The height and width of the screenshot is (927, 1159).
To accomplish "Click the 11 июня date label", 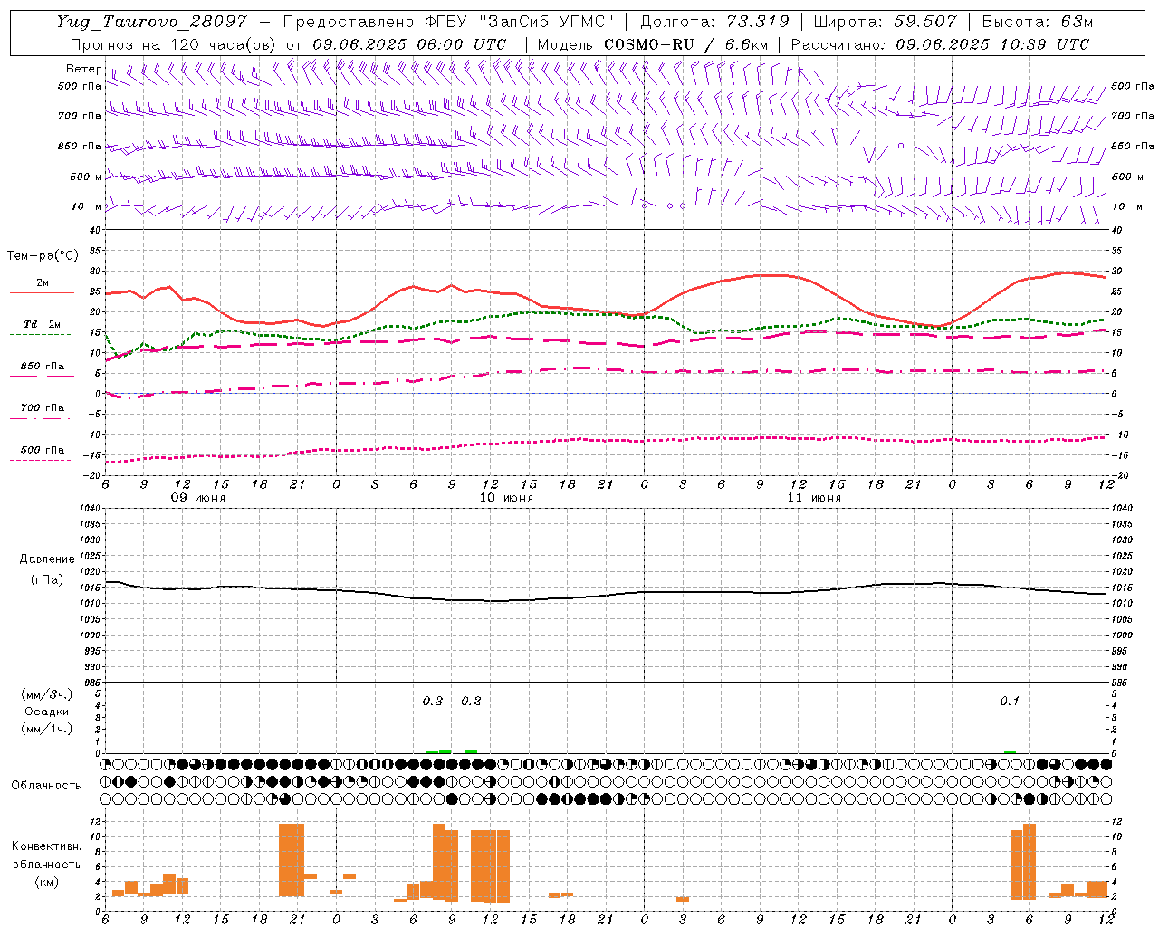I will 814,498.
